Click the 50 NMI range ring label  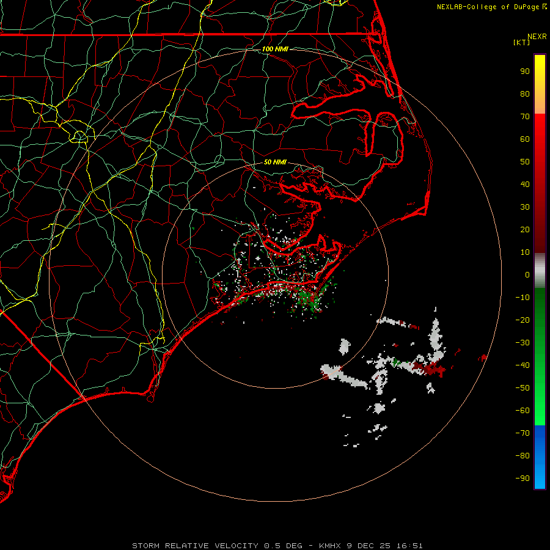275,162
